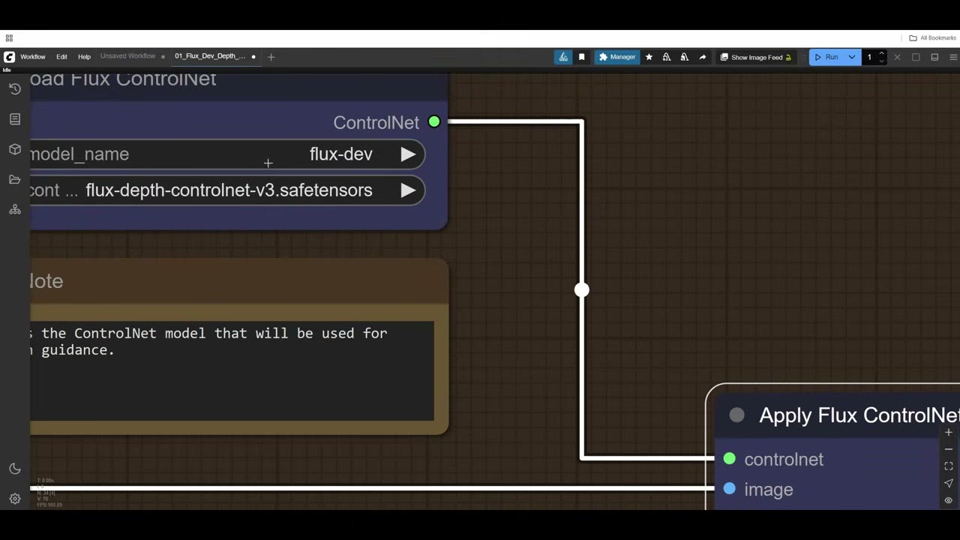
Task: Toggle link visibility eye icon
Action: [949, 500]
